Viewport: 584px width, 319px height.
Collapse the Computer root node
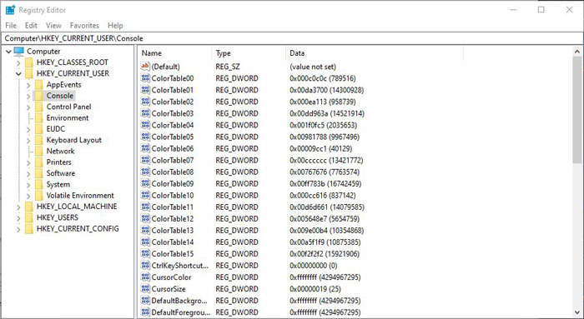pos(8,52)
